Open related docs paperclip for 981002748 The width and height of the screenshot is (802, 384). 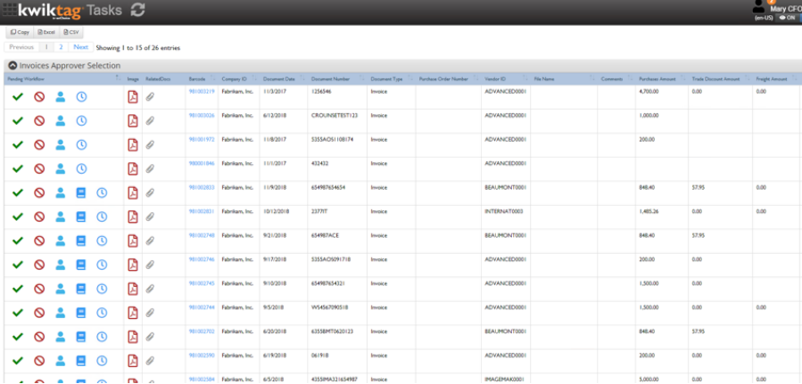(150, 241)
